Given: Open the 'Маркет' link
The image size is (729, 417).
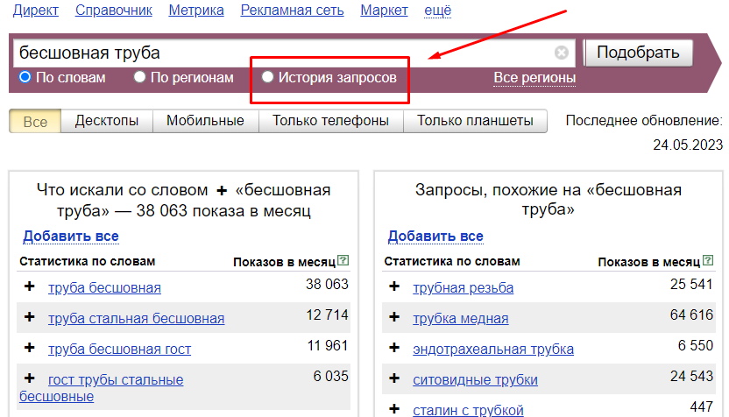Looking at the screenshot, I should click(x=384, y=11).
